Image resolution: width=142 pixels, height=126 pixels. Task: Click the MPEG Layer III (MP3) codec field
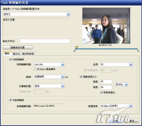click(x=49, y=106)
